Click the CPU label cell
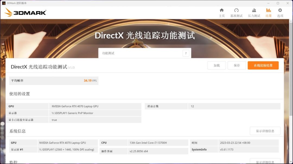Screen dimensions: 293x164 (113, 143)
